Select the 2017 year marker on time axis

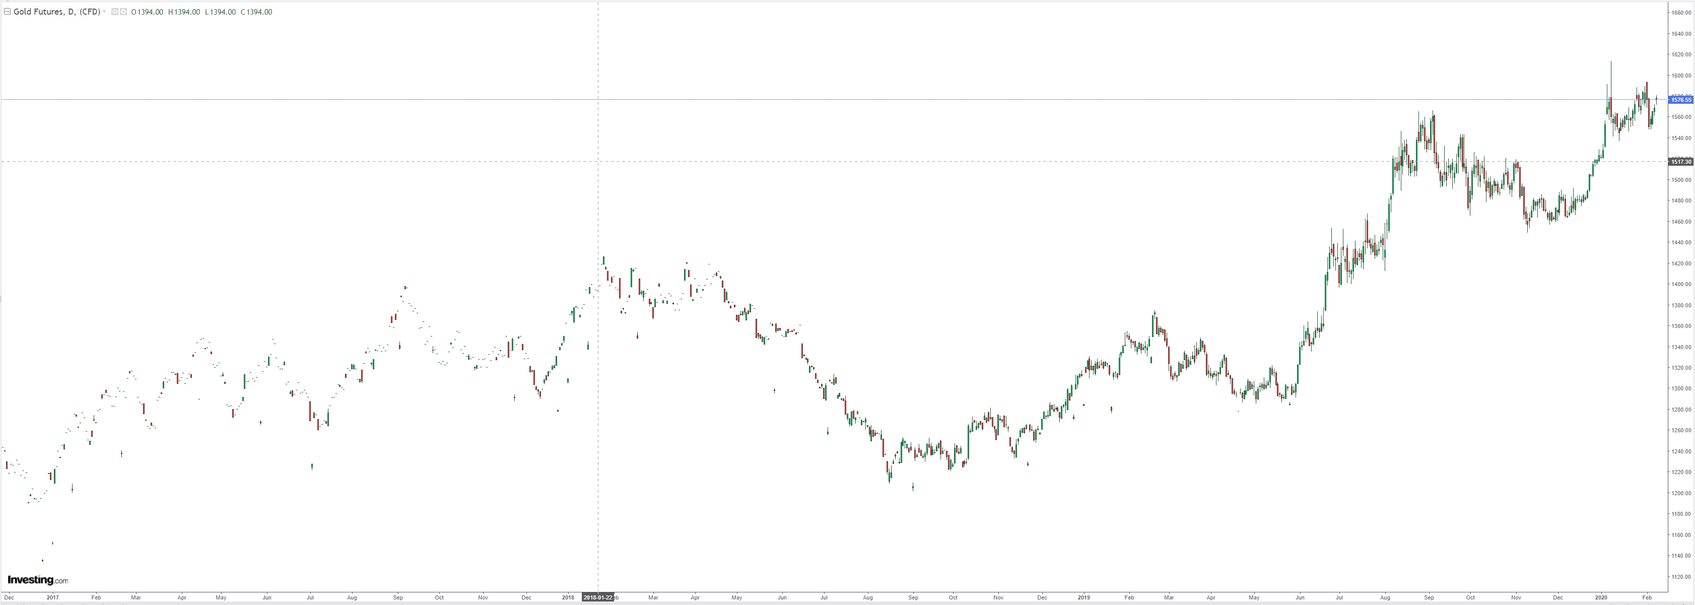point(53,598)
